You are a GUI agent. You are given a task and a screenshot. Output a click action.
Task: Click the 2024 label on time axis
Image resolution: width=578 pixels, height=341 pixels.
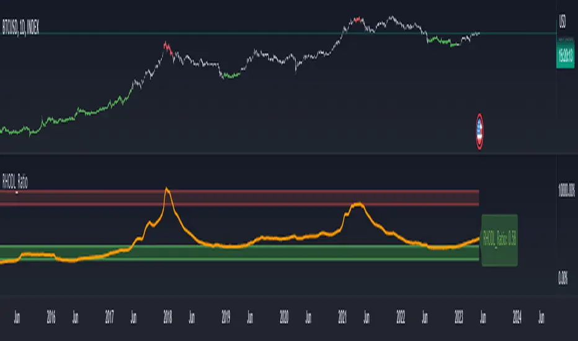tap(517, 317)
